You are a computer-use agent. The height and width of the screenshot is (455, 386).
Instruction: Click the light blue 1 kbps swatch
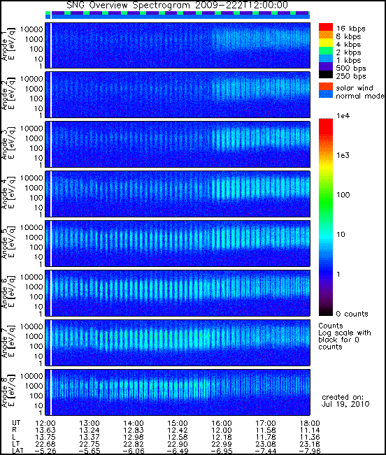[326, 59]
